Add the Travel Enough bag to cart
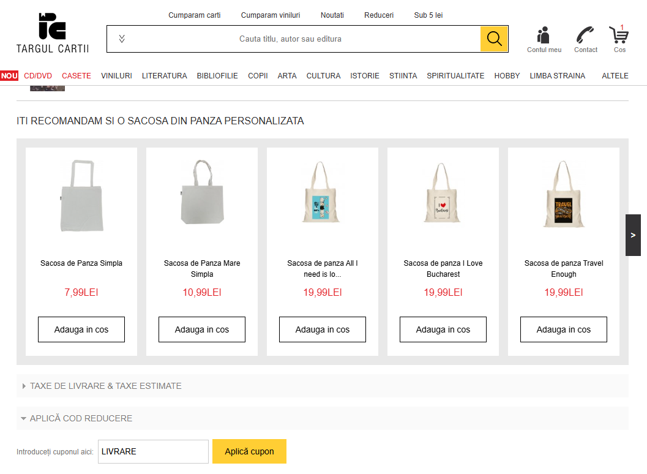Viewport: 647px width, 474px height. pos(564,329)
